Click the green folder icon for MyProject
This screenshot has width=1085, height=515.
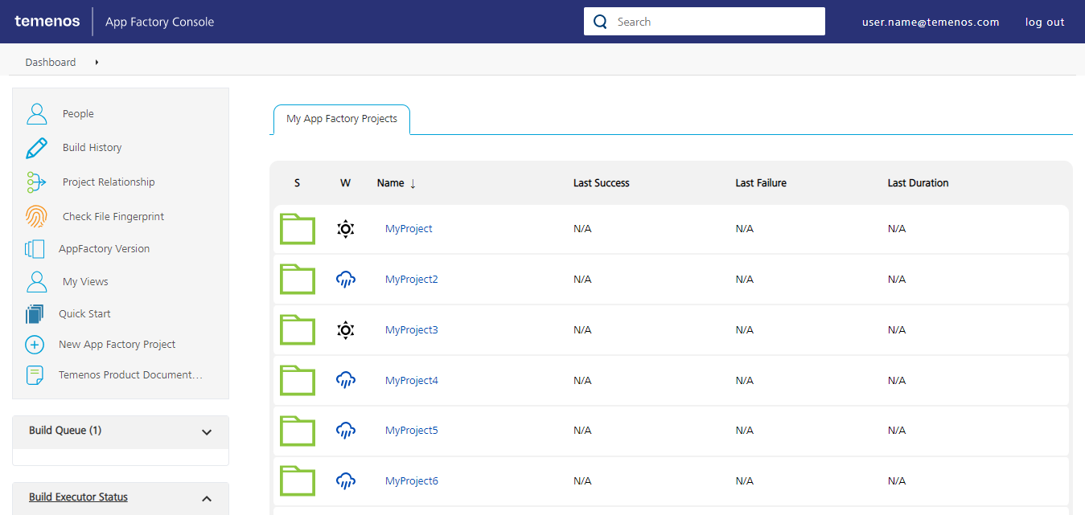[x=297, y=229]
